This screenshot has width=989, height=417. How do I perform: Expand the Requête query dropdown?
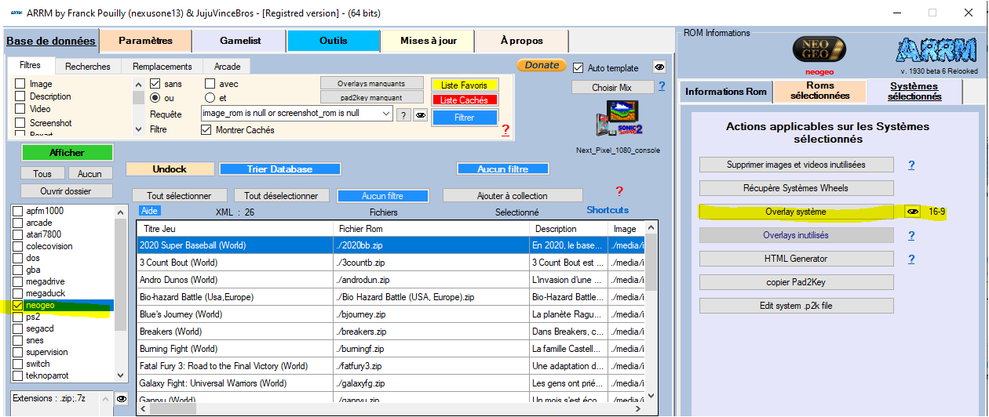(385, 114)
